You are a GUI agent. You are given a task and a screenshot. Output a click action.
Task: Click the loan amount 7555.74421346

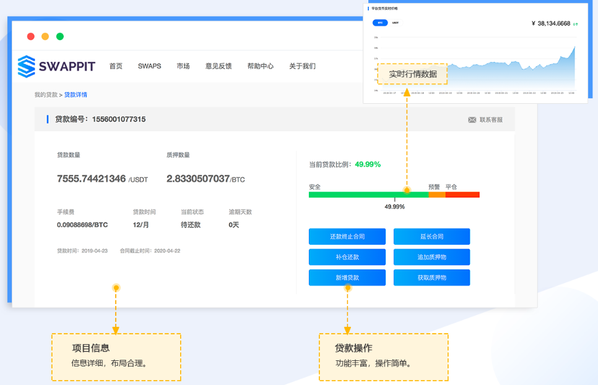point(91,179)
